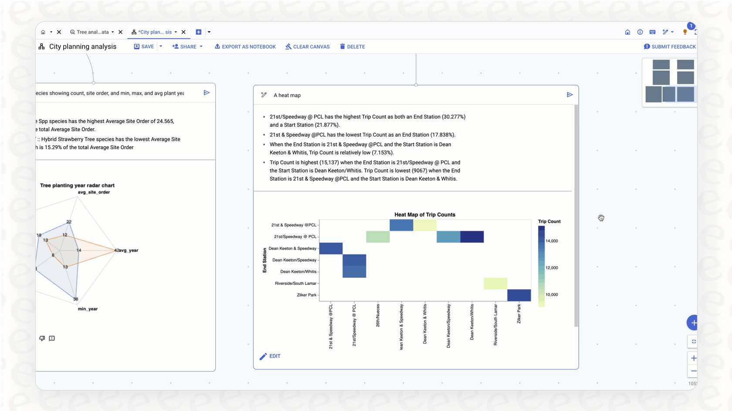The height and width of the screenshot is (411, 732).
Task: Click the report issue icon under the radar chart
Action: (52, 338)
